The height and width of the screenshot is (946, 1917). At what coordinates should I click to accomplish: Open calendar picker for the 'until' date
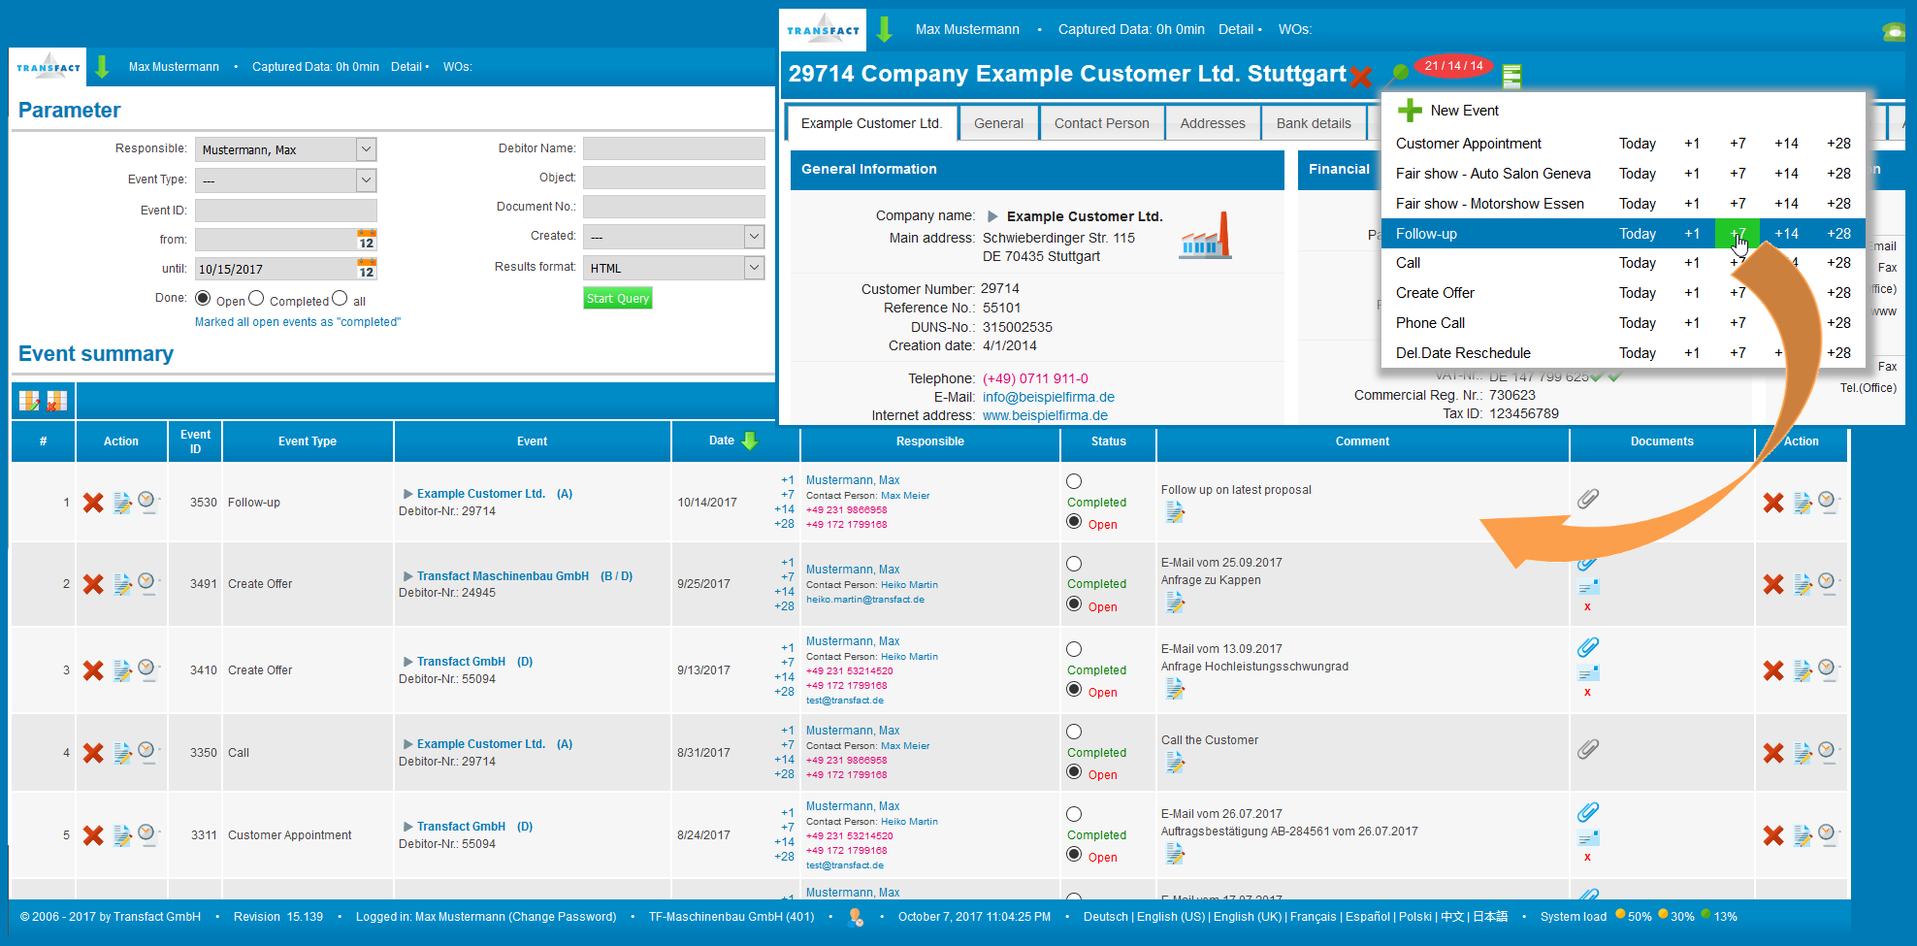367,269
